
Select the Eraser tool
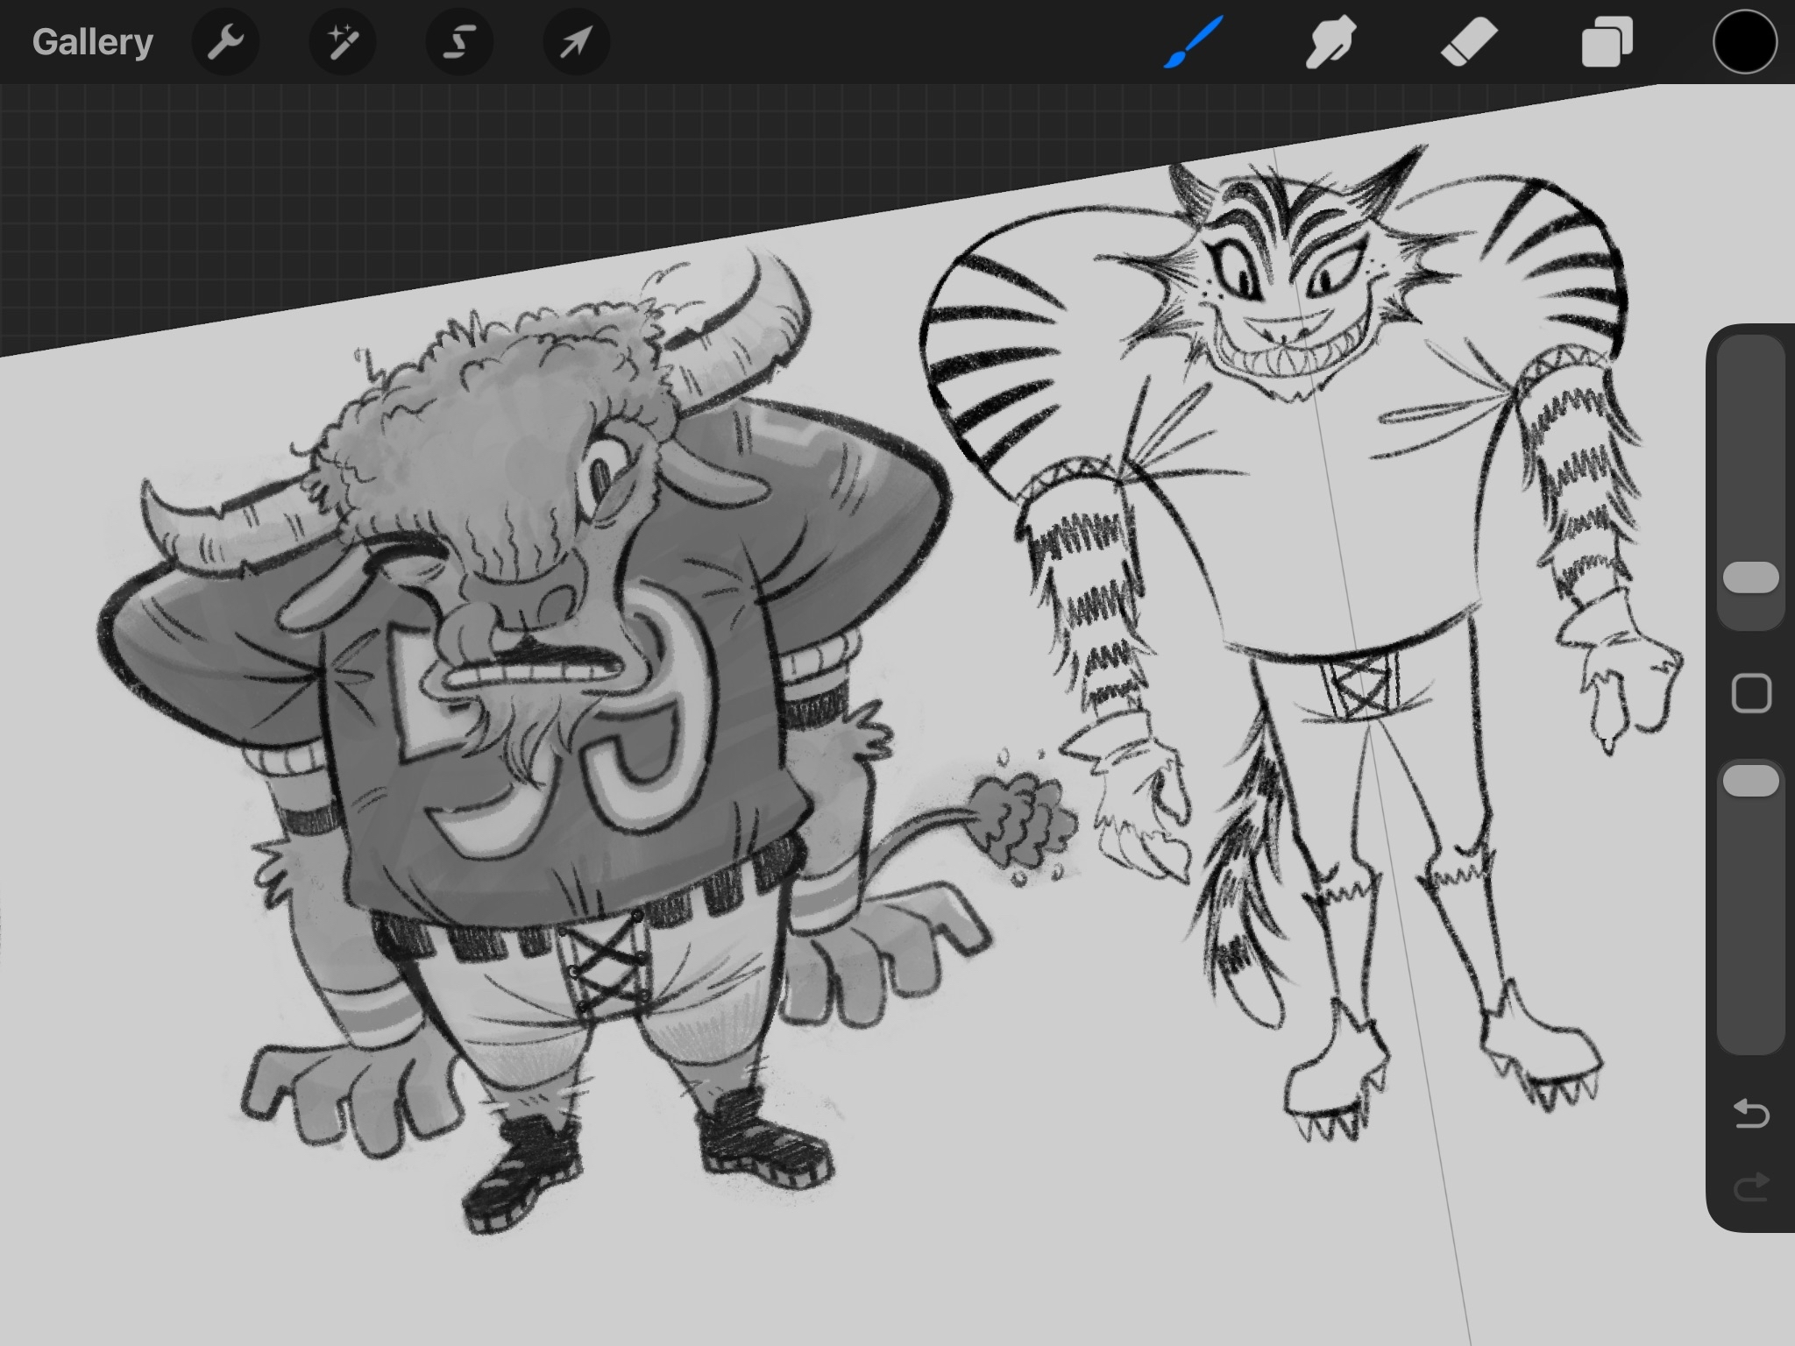pos(1468,42)
